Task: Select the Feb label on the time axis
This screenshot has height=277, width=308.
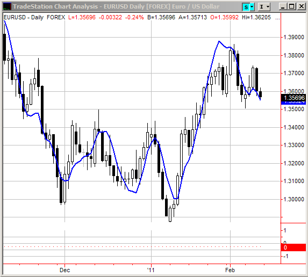Action: click(230, 270)
